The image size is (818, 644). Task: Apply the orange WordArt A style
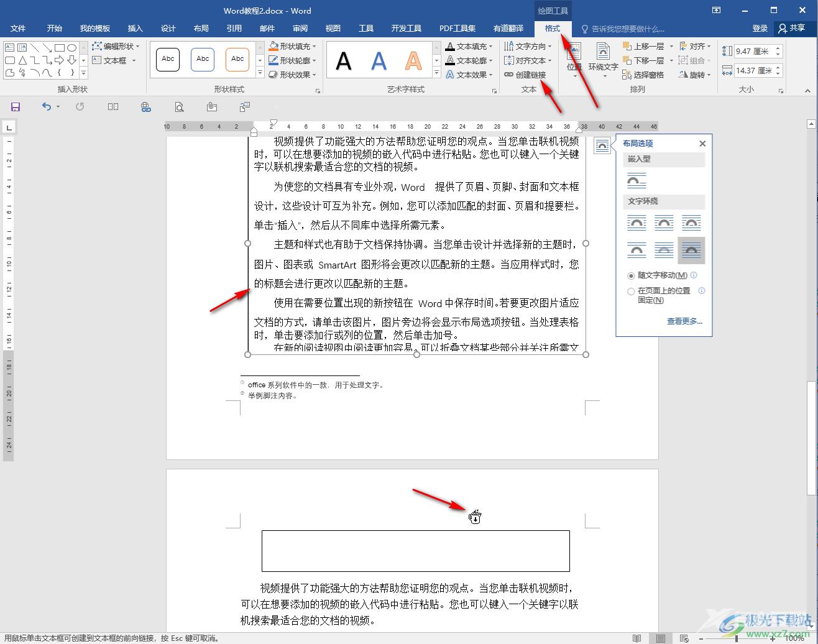(x=413, y=61)
